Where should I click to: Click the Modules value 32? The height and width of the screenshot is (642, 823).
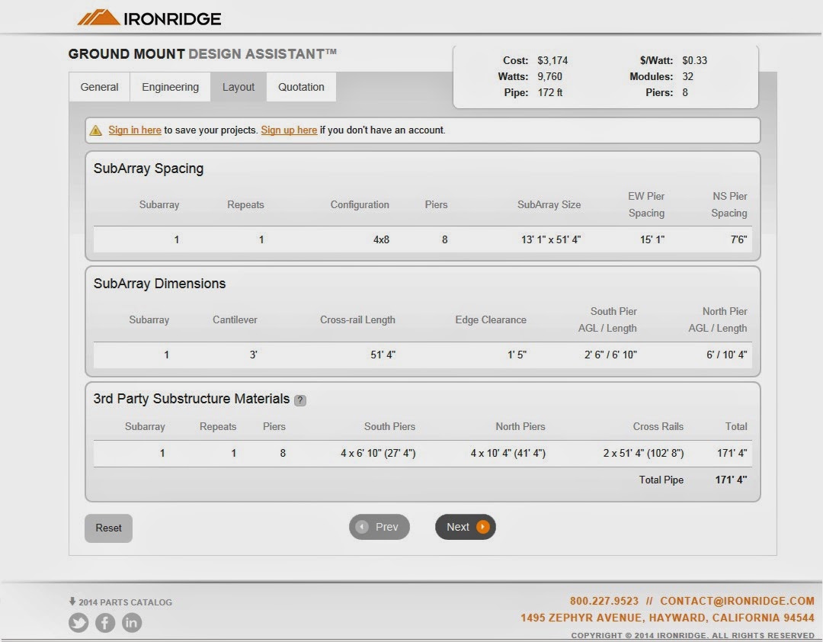(687, 77)
